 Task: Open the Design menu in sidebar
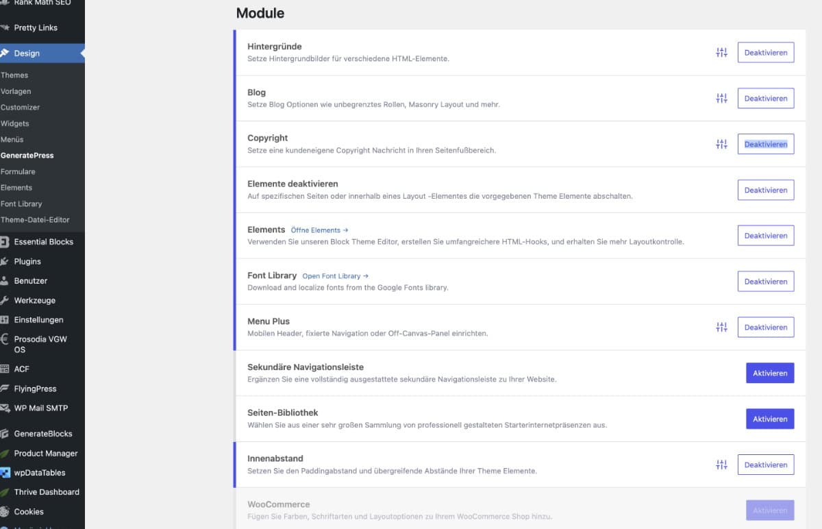click(x=27, y=53)
